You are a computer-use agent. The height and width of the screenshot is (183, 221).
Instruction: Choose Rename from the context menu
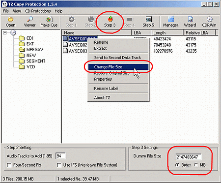pos(118,42)
